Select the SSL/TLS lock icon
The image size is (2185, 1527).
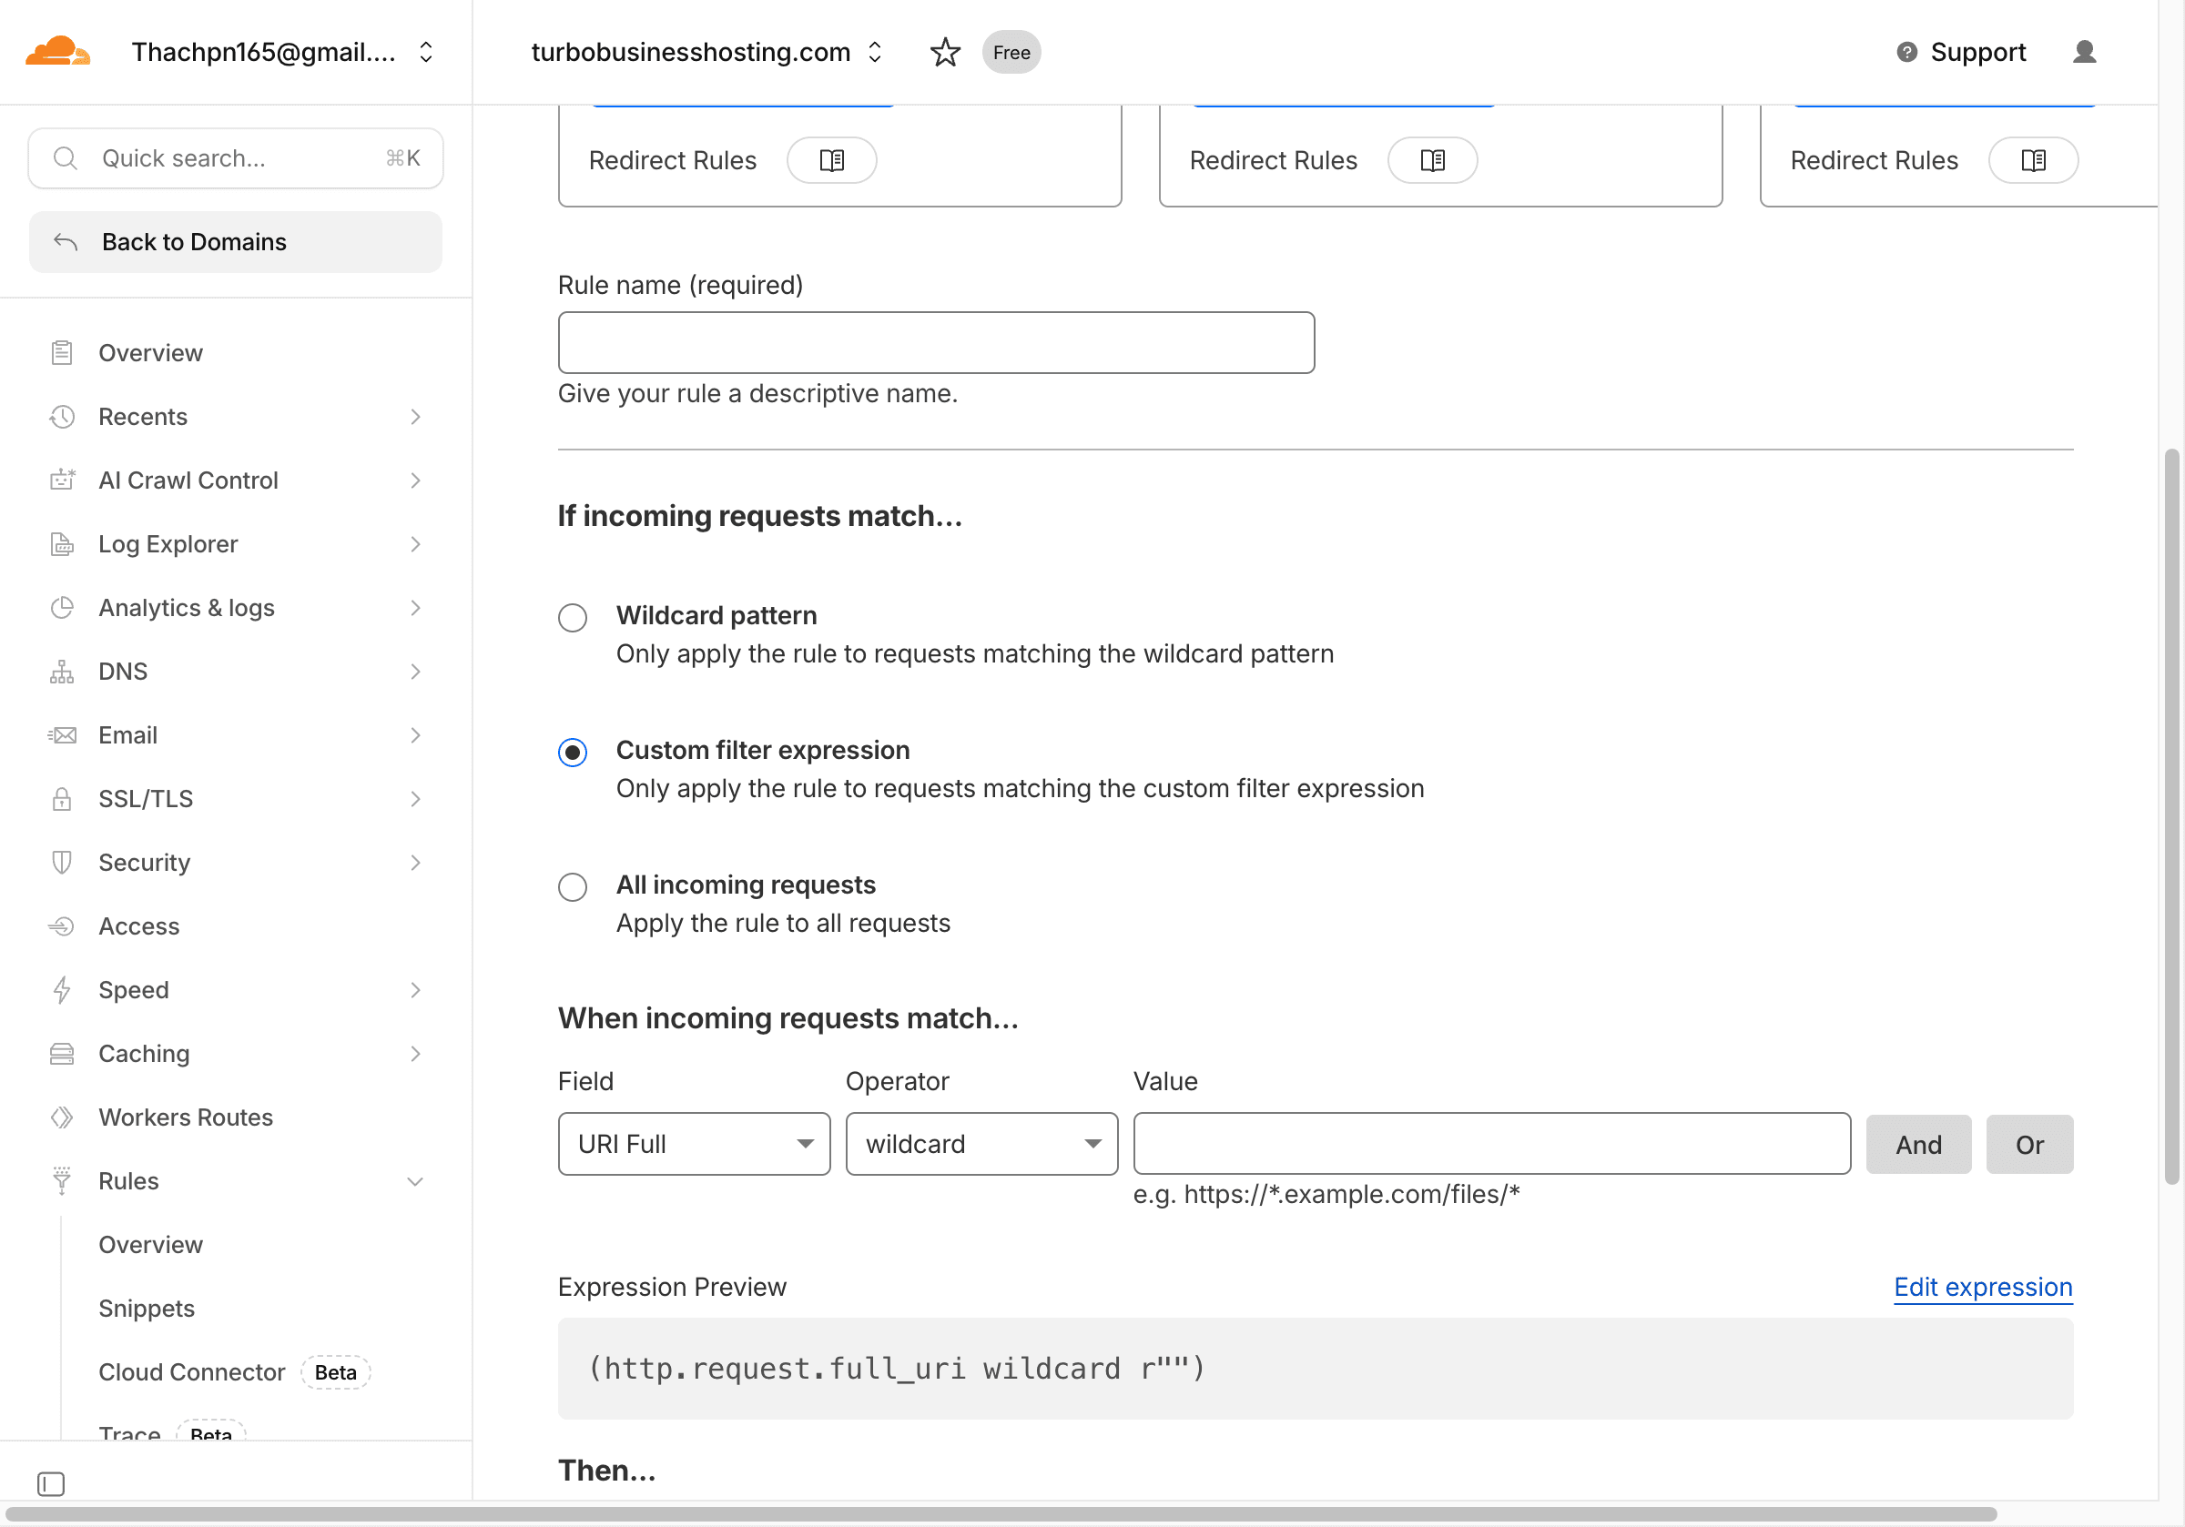pyautogui.click(x=61, y=798)
